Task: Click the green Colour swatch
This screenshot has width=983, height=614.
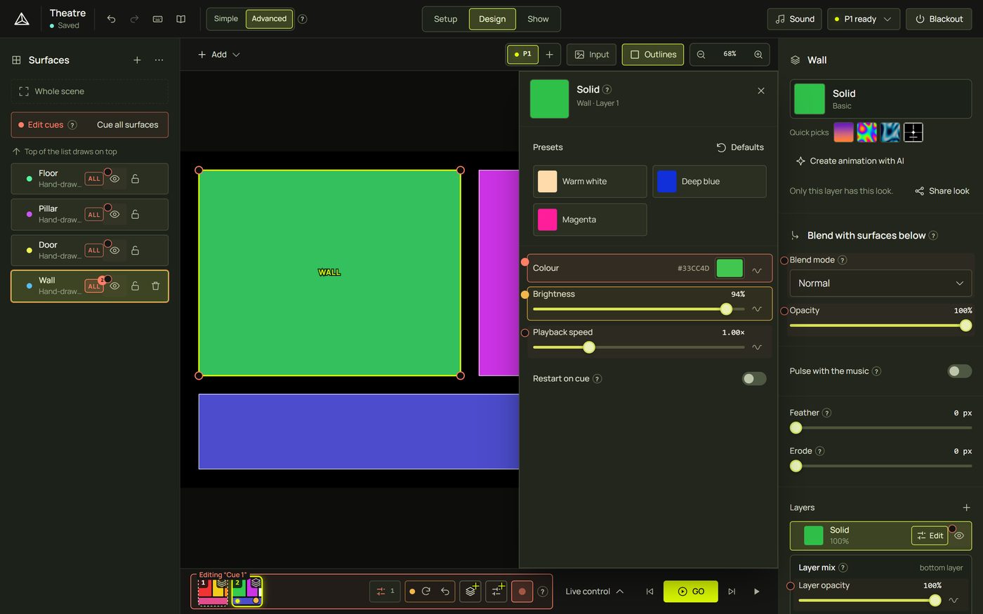Action: point(730,268)
